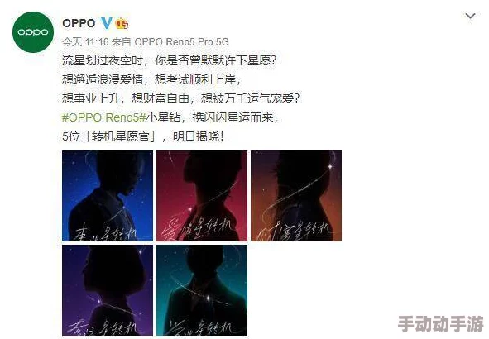This screenshot has width=489, height=339.
Task: Open the red 爱情星转机 poster thumbnail
Action: (202, 196)
